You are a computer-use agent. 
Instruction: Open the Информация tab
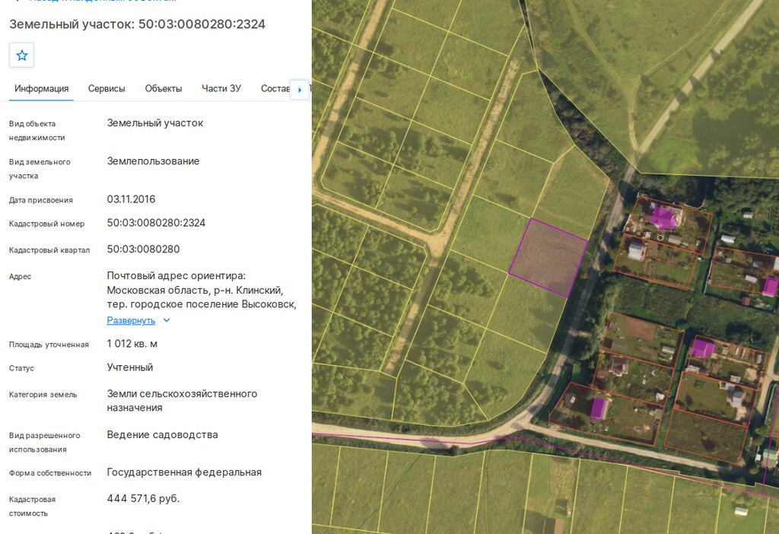41,88
